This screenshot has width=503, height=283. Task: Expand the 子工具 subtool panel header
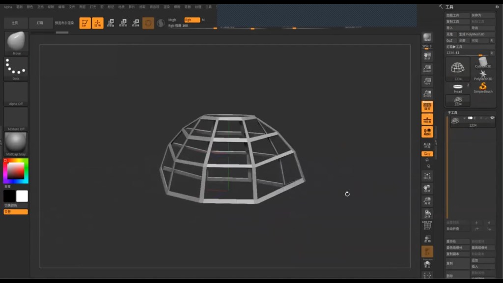(x=453, y=113)
